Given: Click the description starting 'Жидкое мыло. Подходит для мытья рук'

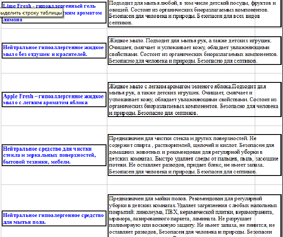Looking at the screenshot, I should (x=195, y=51).
